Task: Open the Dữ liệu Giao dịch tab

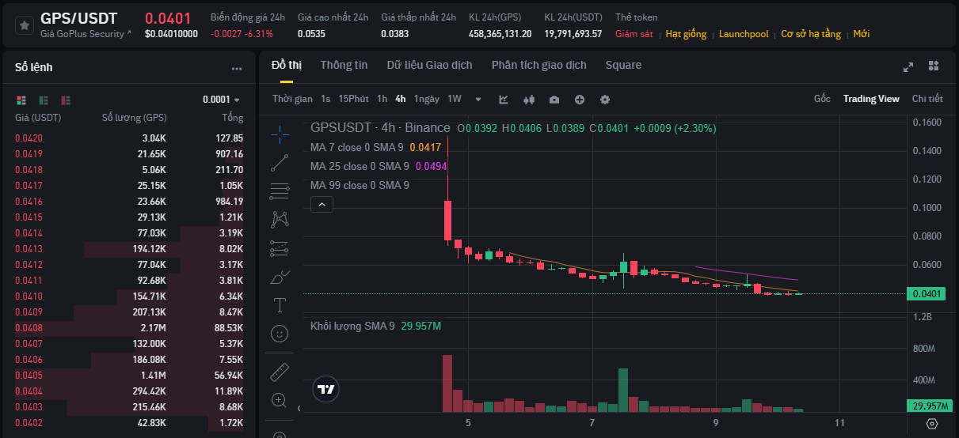Action: tap(429, 65)
